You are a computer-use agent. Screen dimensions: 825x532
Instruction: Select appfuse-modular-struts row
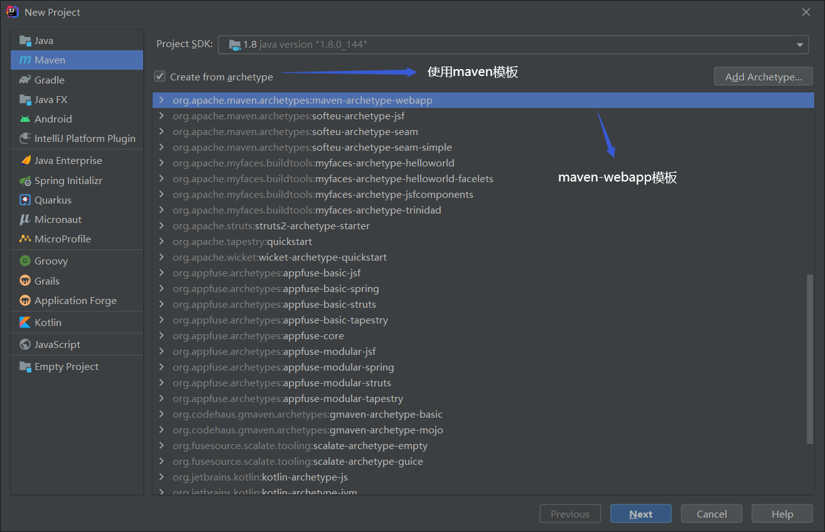483,383
